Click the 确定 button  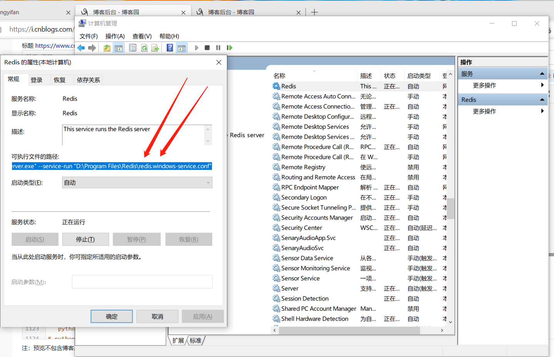click(112, 317)
